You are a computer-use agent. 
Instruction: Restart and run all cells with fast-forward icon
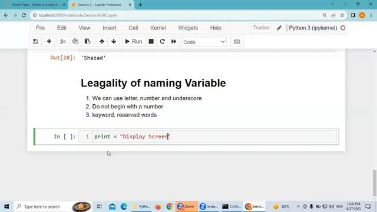click(174, 42)
